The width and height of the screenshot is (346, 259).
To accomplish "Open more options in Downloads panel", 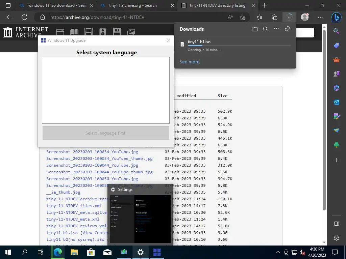I will tap(276, 29).
